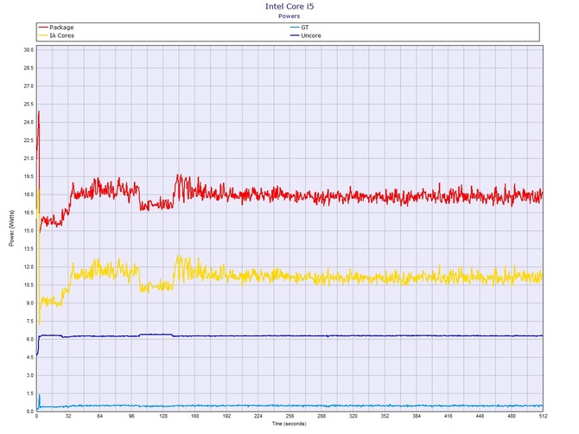This screenshot has height=434, width=579.
Task: Click the red Package legend line swatch
Action: pos(43,28)
